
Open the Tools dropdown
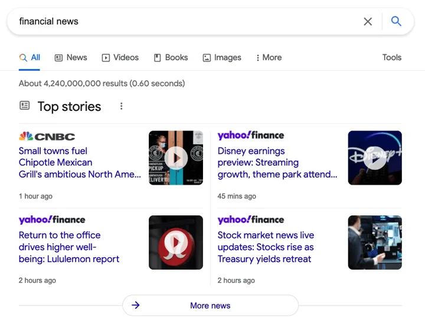tap(392, 57)
